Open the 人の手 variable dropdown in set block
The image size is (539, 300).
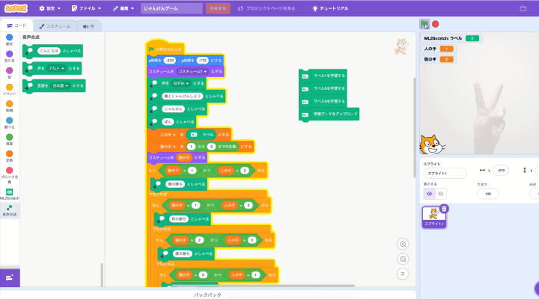tap(168, 135)
